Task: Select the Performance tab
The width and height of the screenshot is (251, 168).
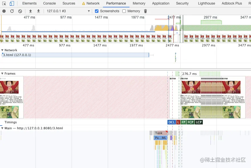Action: pyautogui.click(x=116, y=3)
